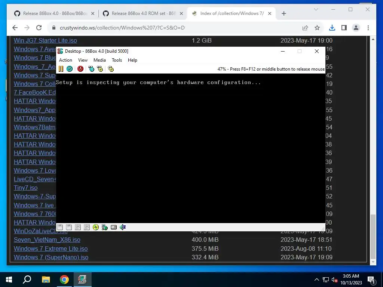383x287 pixels.
Task: Click the sound speaker status bar icon
Action: 123,227
